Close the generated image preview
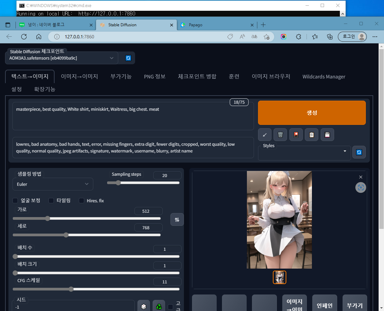This screenshot has width=384, height=311. [360, 177]
